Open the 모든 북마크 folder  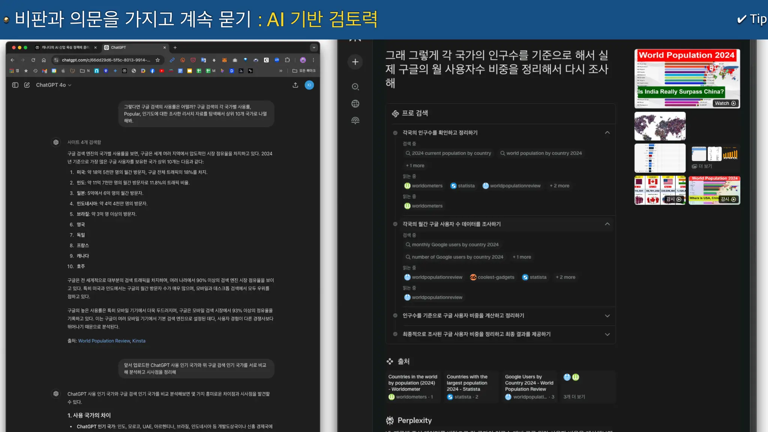click(x=304, y=70)
